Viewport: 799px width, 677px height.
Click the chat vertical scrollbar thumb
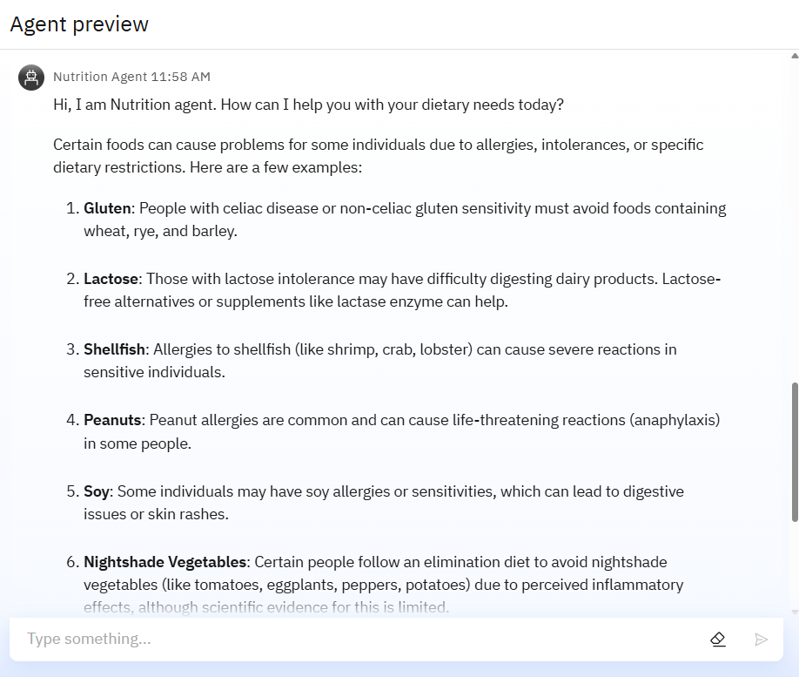(794, 451)
